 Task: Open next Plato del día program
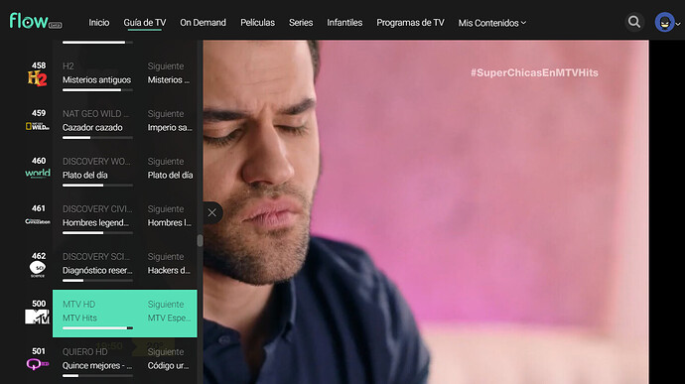click(x=170, y=176)
